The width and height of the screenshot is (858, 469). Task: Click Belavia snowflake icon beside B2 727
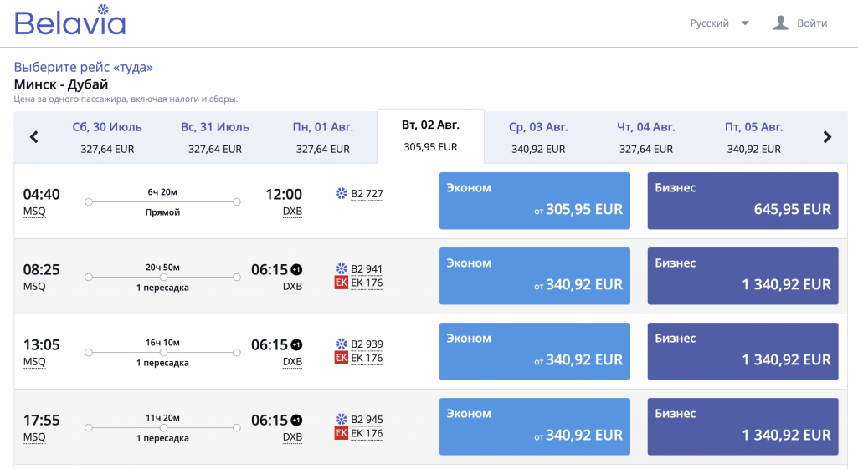(342, 193)
